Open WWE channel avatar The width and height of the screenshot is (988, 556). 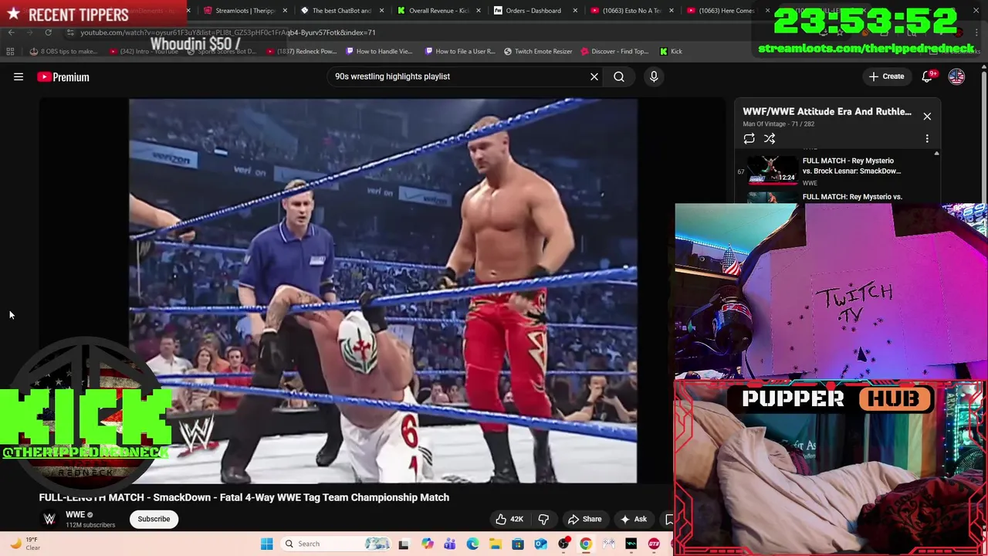pos(49,519)
